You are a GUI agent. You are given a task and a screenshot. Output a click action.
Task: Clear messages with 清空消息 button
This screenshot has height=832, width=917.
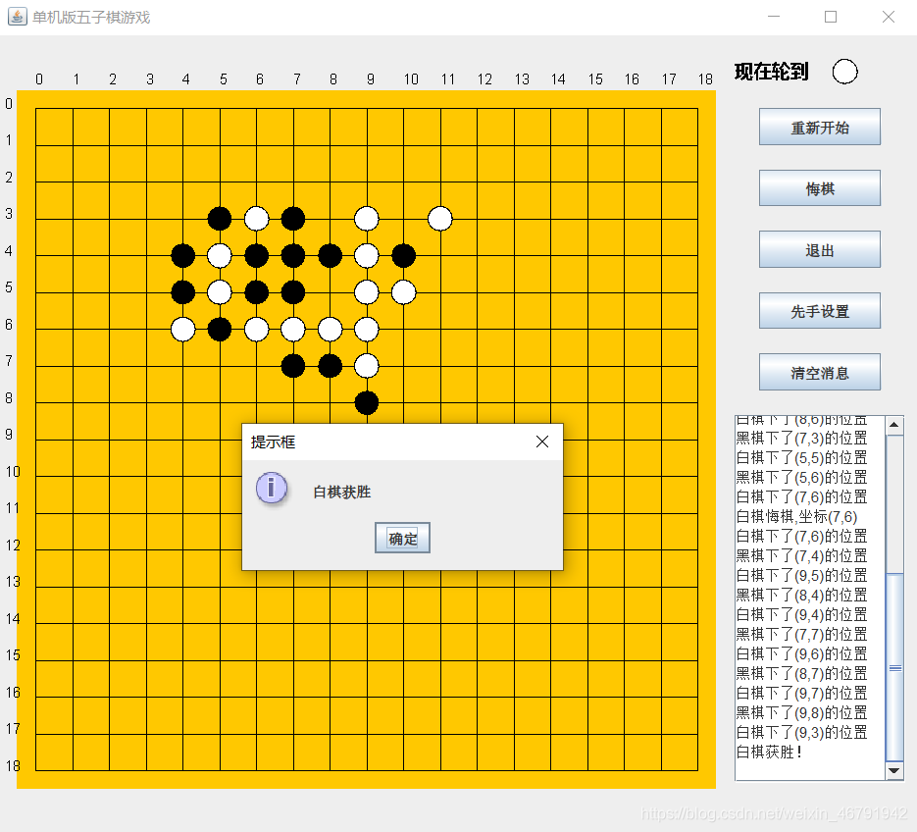pos(819,372)
